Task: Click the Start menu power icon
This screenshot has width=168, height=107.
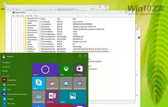Action: [80, 56]
